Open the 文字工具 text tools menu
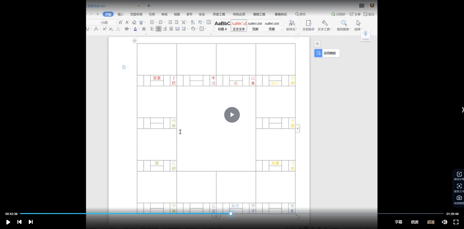Viewport: 464px width, 229px height. pos(325,26)
